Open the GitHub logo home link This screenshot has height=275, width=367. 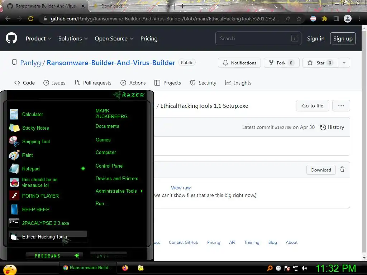tap(11, 38)
